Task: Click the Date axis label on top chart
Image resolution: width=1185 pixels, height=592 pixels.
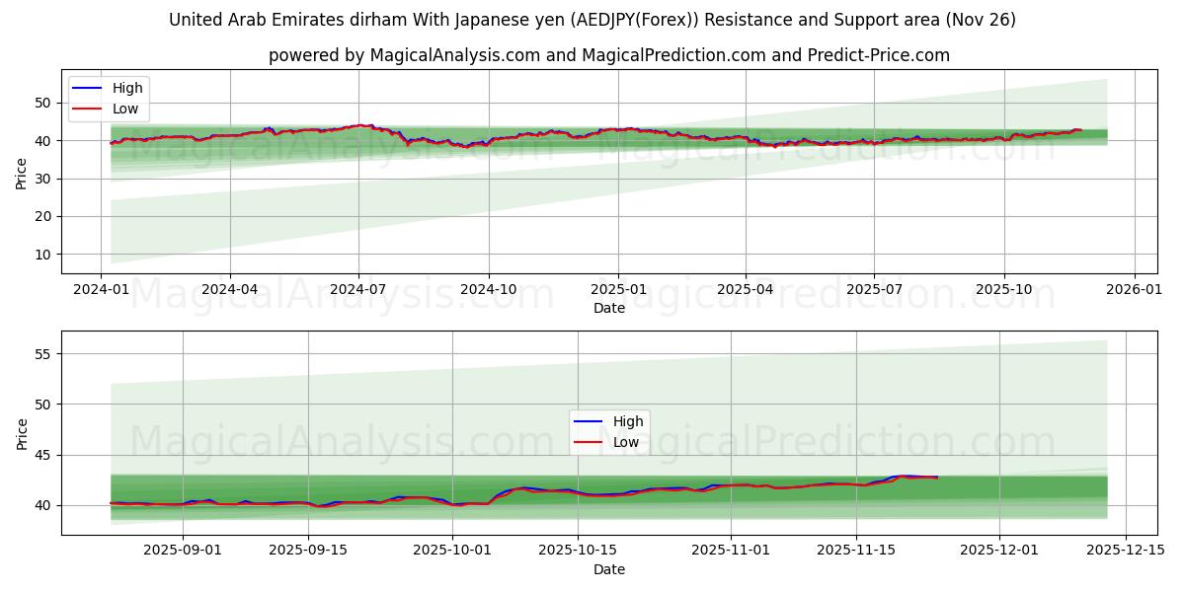Action: click(611, 308)
